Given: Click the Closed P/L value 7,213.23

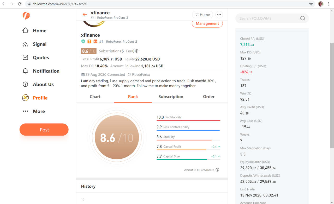Looking at the screenshot, I should (x=247, y=45).
